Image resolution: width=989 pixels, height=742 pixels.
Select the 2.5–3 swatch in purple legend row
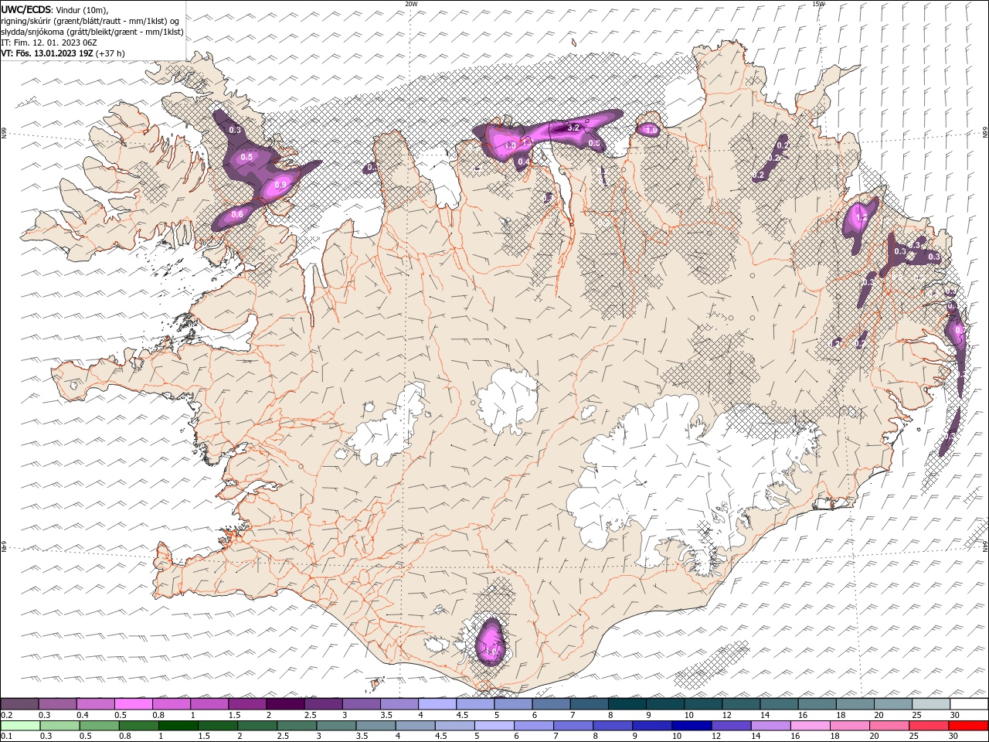(323, 704)
